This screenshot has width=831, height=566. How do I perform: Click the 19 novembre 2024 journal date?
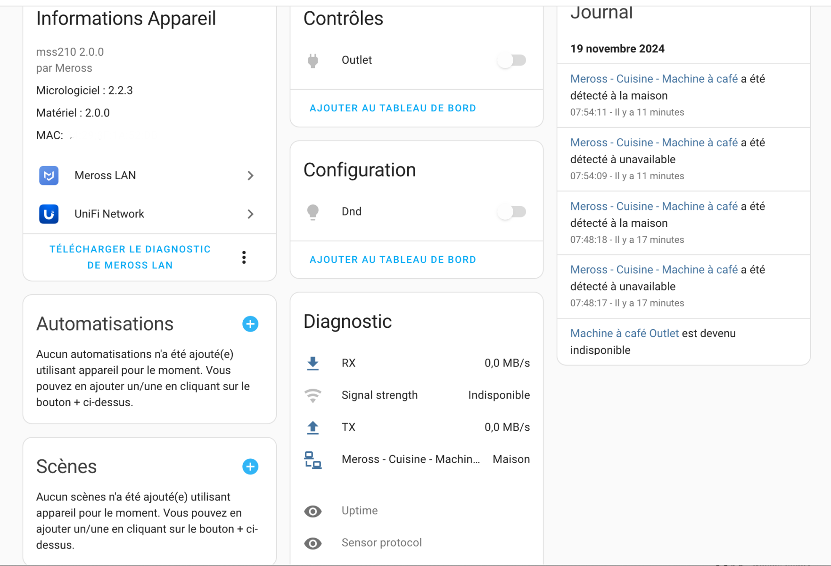(617, 49)
